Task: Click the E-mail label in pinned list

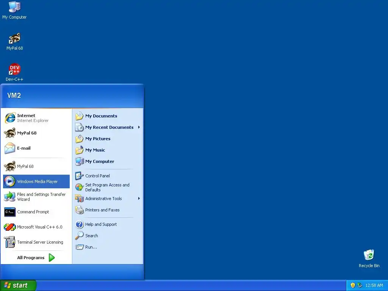Action: (24, 148)
